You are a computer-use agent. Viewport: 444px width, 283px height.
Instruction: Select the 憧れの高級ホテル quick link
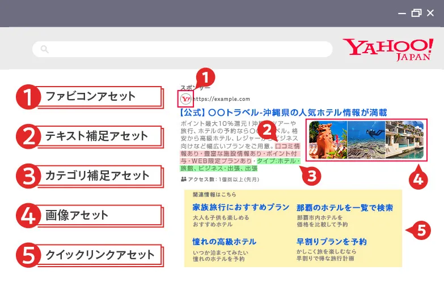(225, 242)
